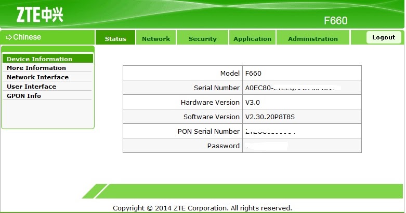Click the arrow icon beside Chinese
The height and width of the screenshot is (213, 406).
[x=9, y=37]
